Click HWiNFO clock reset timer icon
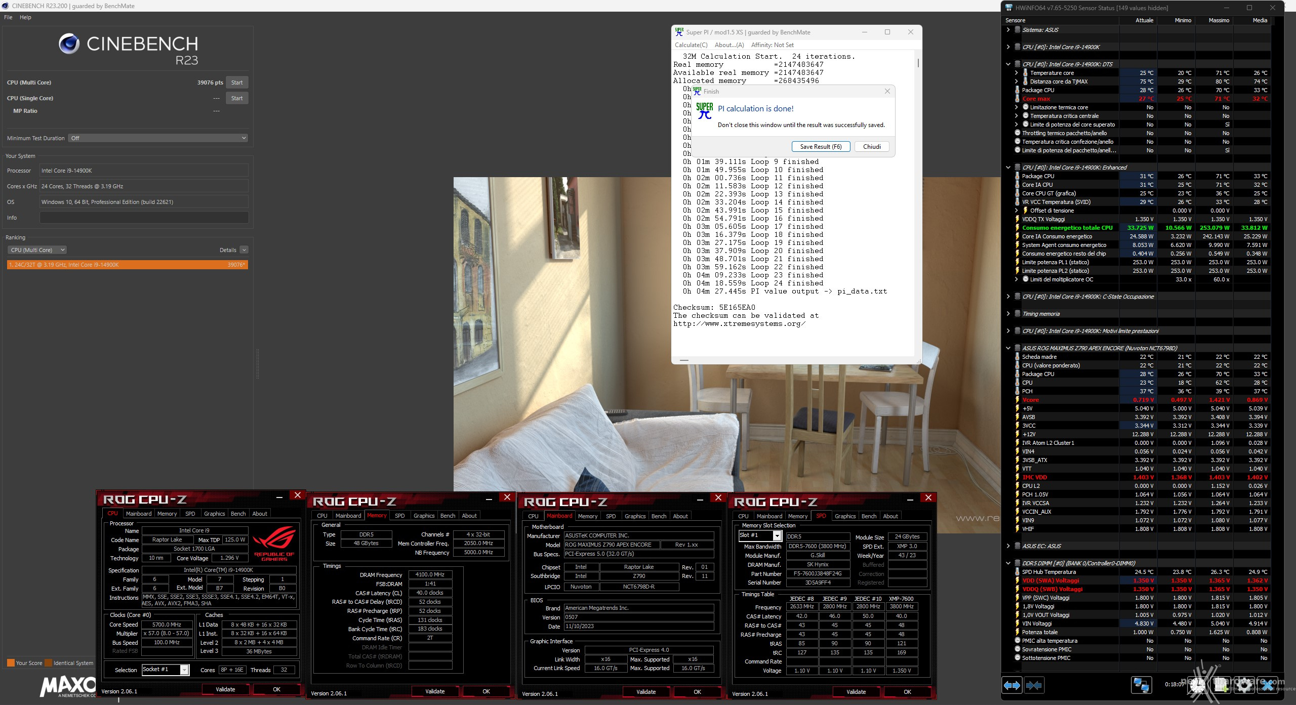The height and width of the screenshot is (705, 1296). [x=1198, y=685]
